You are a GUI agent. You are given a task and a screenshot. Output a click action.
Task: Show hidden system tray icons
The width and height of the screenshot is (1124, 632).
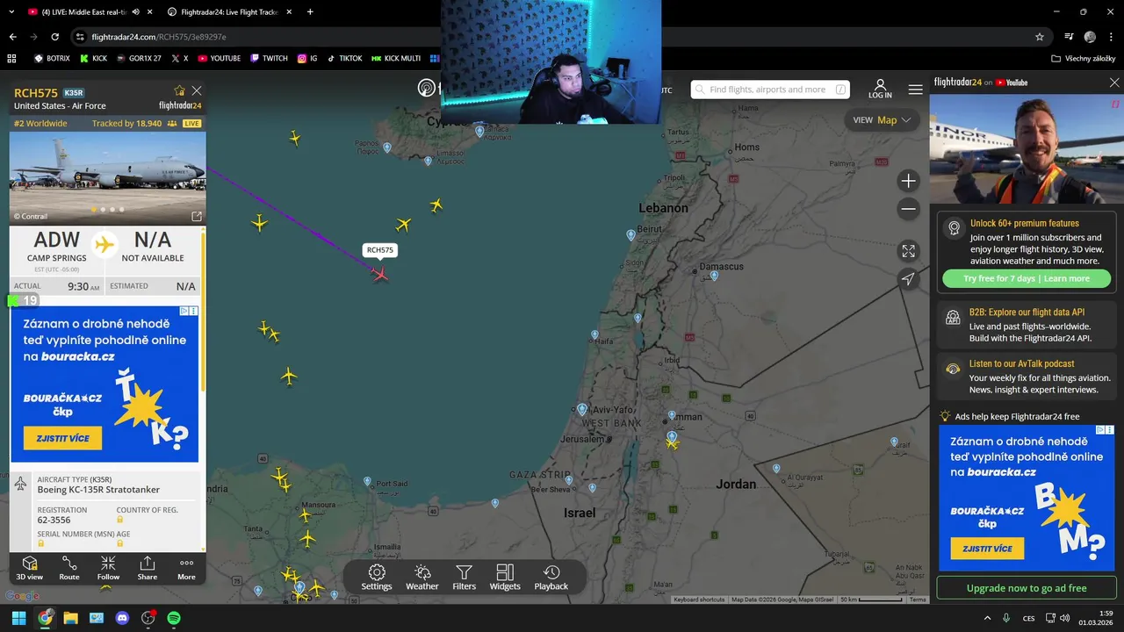pos(987,618)
